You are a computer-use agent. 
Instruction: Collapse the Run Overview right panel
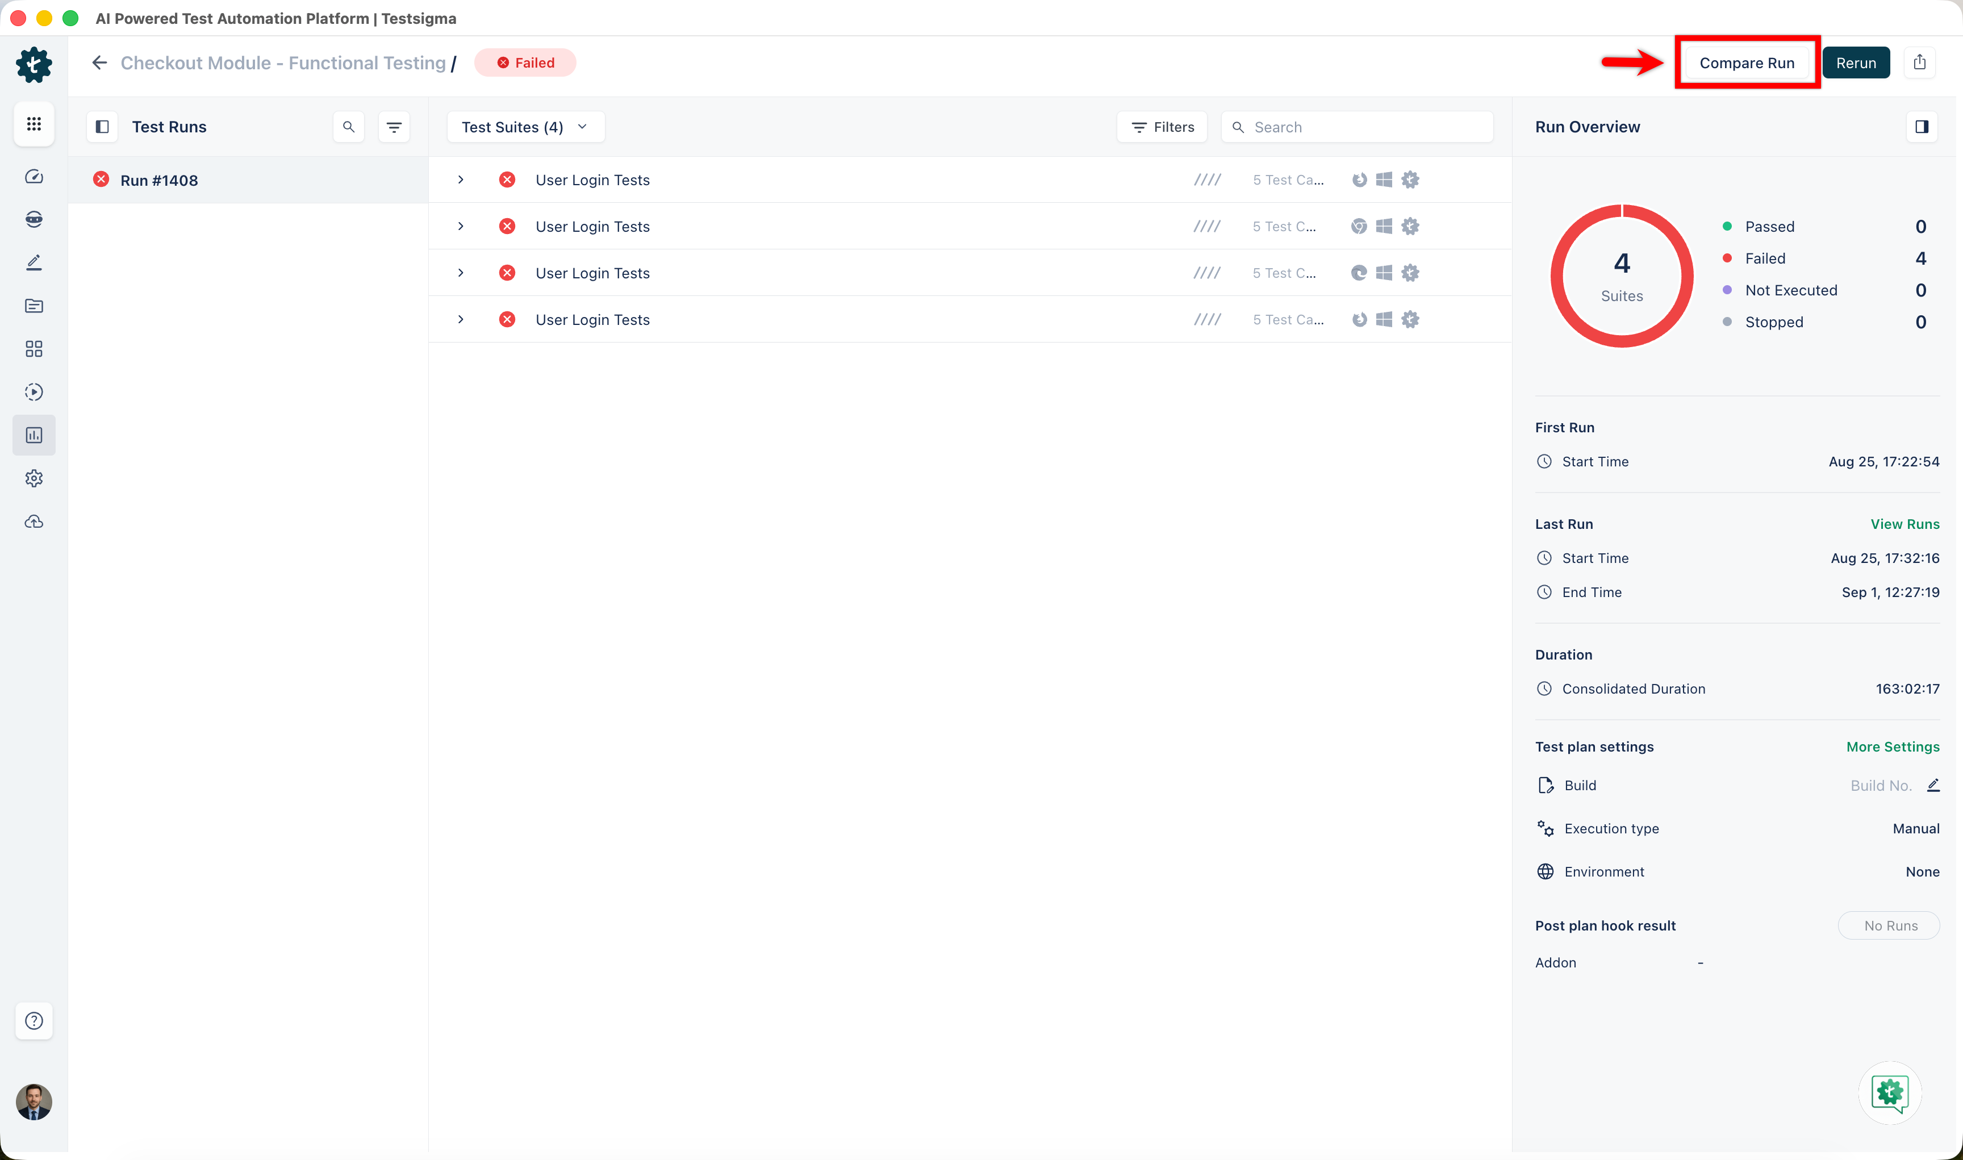pos(1922,127)
